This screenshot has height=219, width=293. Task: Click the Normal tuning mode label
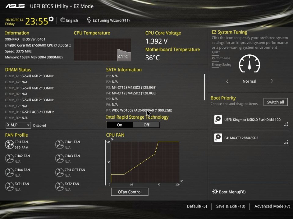point(249,81)
